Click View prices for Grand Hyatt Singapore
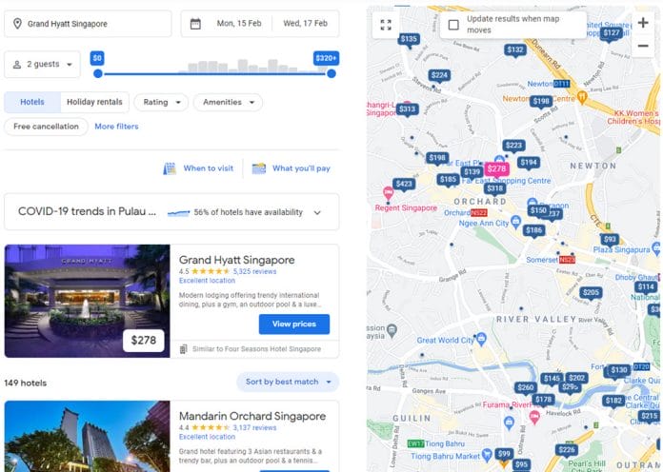Viewport: 663px width, 472px height. [x=293, y=324]
